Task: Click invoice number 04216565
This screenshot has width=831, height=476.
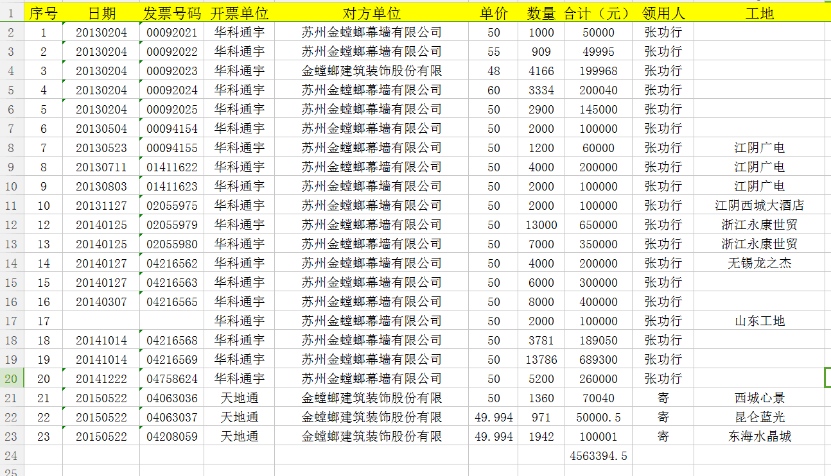Action: pos(172,302)
